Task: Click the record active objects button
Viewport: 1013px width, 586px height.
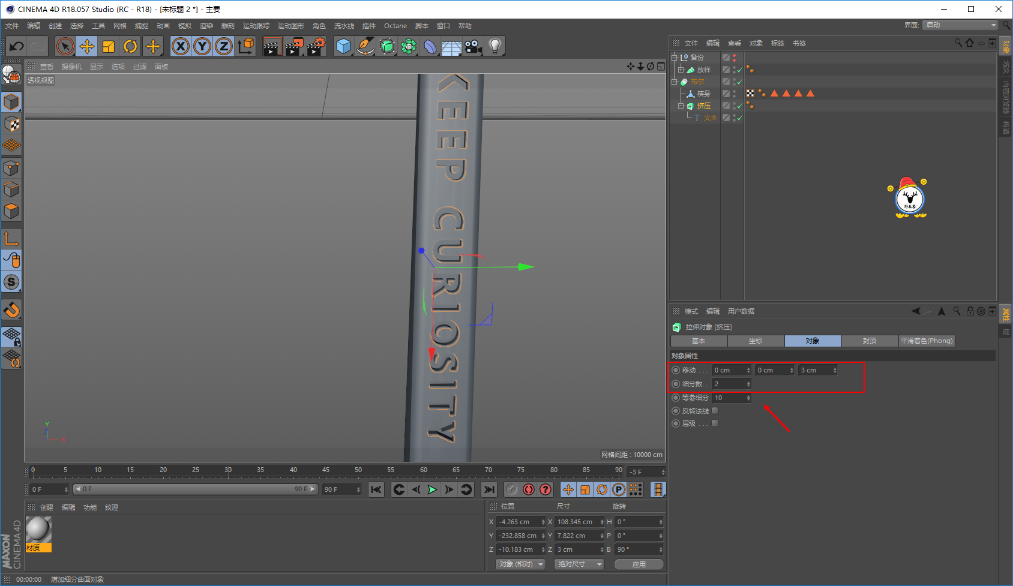Action: pos(528,489)
